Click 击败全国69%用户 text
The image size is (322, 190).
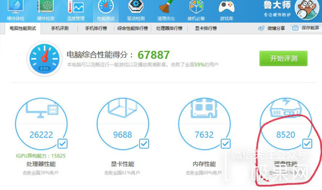[x=203, y=173]
